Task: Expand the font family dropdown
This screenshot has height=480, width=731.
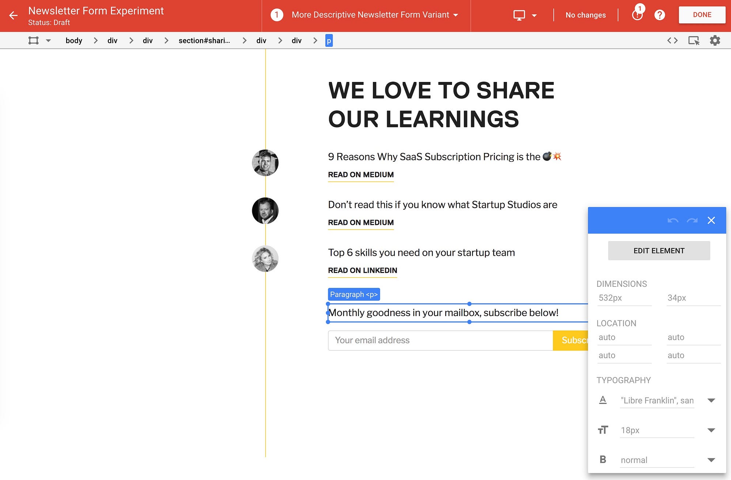Action: [x=711, y=400]
